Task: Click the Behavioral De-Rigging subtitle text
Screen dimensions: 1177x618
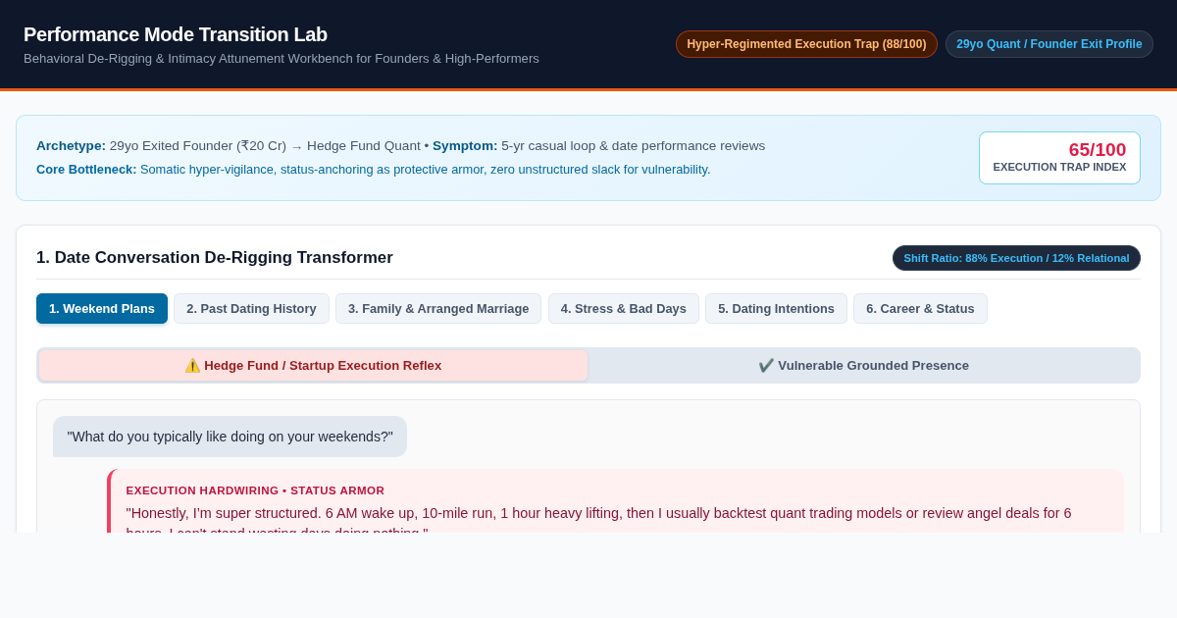Action: tap(281, 59)
